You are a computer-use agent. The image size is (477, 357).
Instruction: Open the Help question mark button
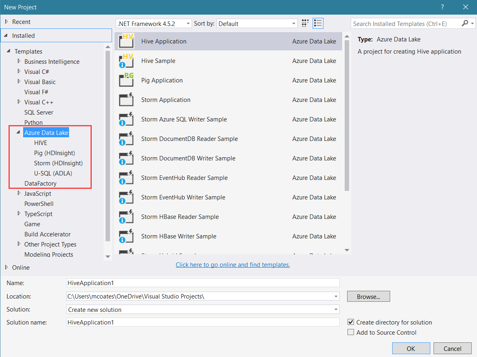click(442, 7)
